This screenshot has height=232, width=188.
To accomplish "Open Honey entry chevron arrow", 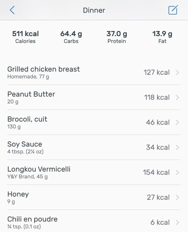I will pos(177,198).
